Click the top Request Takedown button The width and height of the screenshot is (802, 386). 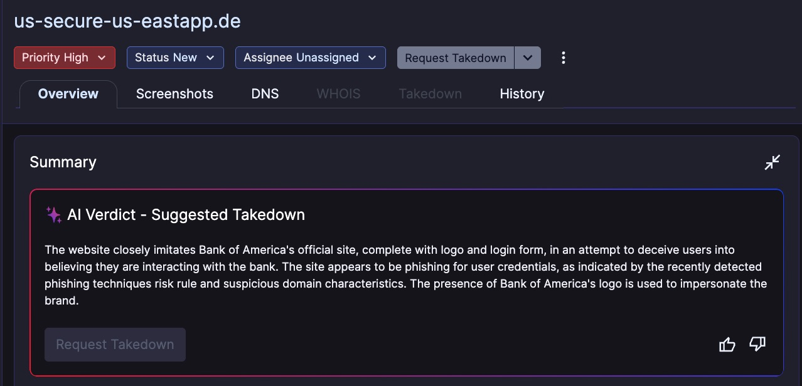456,58
